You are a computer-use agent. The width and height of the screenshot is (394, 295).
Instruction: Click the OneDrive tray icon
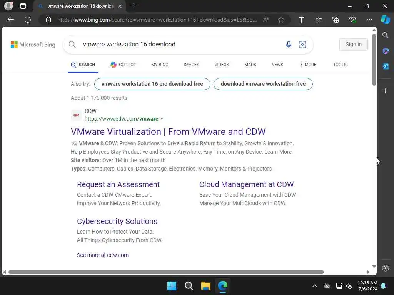tap(327, 286)
